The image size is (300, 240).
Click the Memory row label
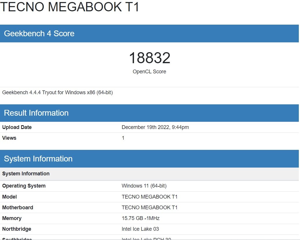tap(12, 218)
